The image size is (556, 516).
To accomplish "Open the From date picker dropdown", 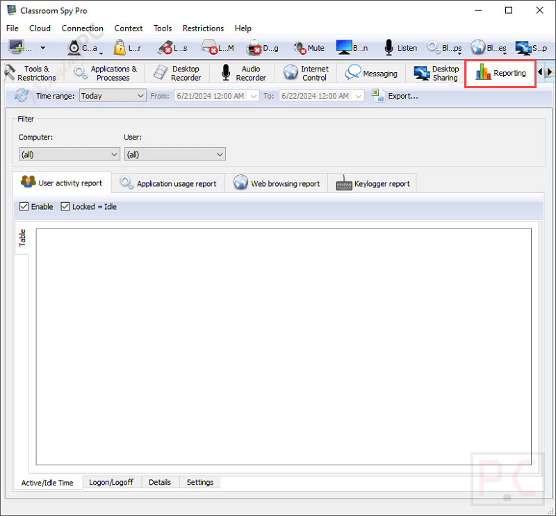I will point(254,96).
